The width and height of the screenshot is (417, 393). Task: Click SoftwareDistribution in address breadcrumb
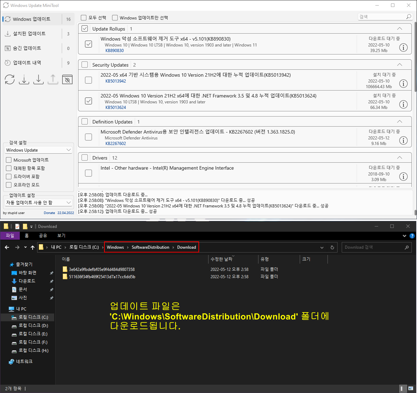[151, 247]
